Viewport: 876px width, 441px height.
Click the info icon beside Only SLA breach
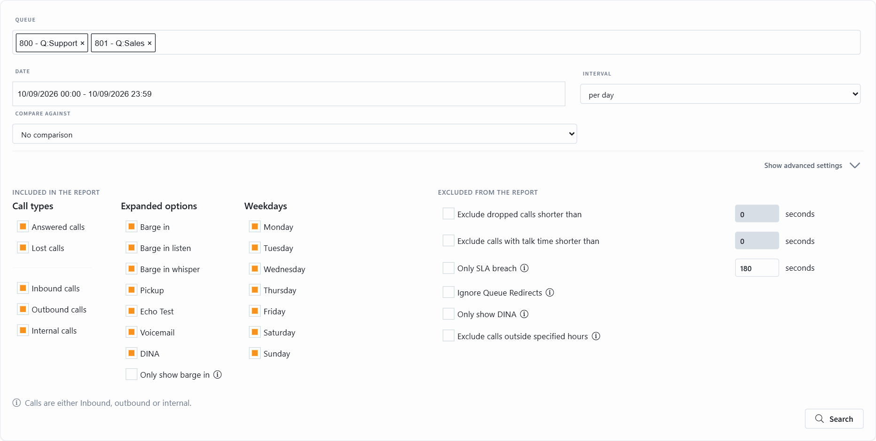tap(524, 268)
